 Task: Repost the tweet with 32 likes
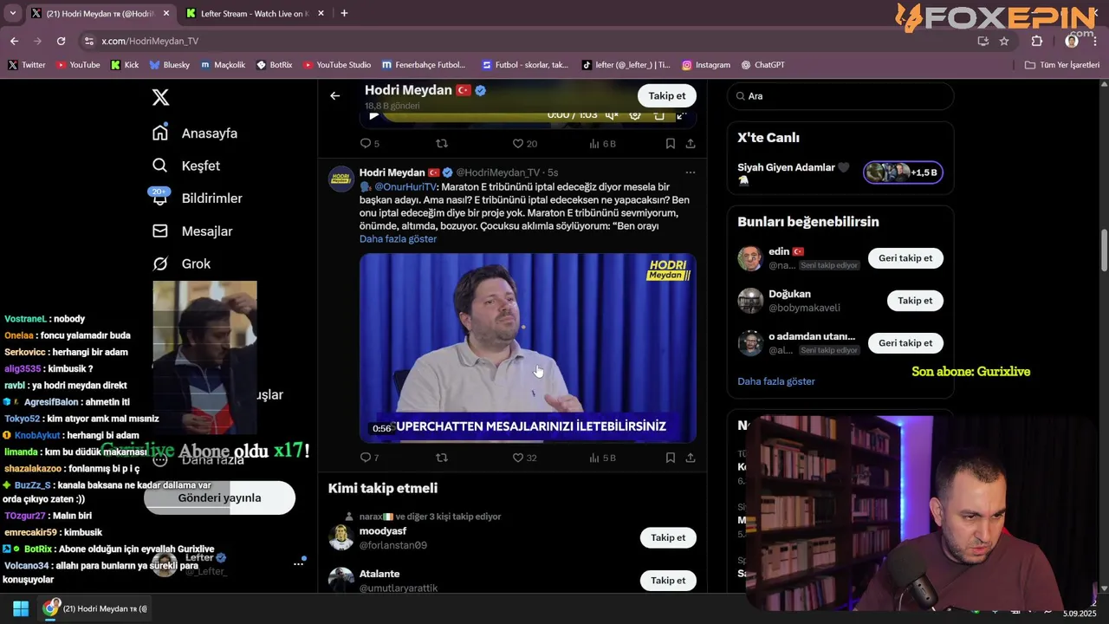click(x=442, y=458)
